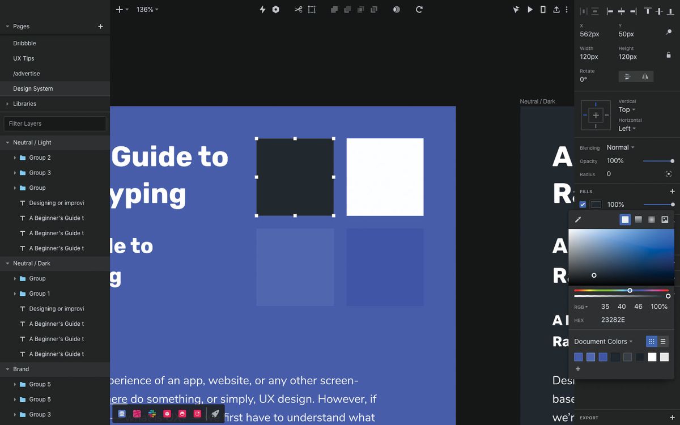Image resolution: width=680 pixels, height=425 pixels.
Task: Click the reload icon in the top toolbar
Action: tap(418, 10)
